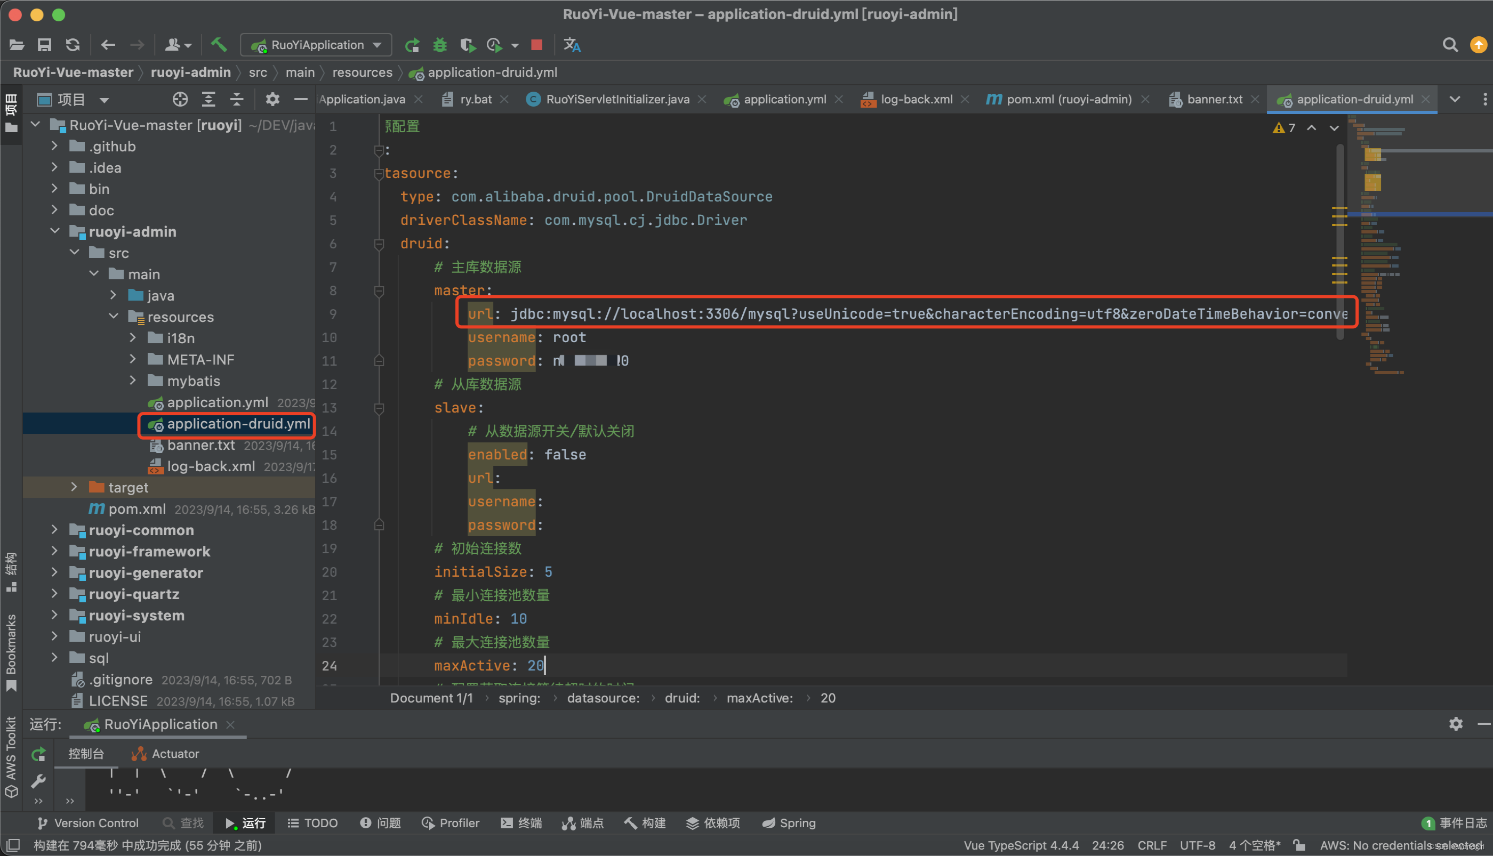This screenshot has height=856, width=1493.
Task: Click the editor vertical scrollbar
Action: tap(1340, 241)
